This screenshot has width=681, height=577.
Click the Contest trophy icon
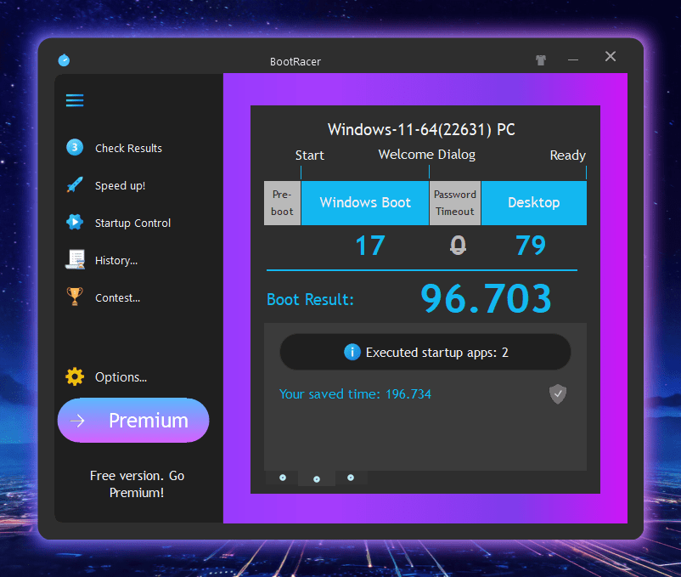click(x=75, y=297)
